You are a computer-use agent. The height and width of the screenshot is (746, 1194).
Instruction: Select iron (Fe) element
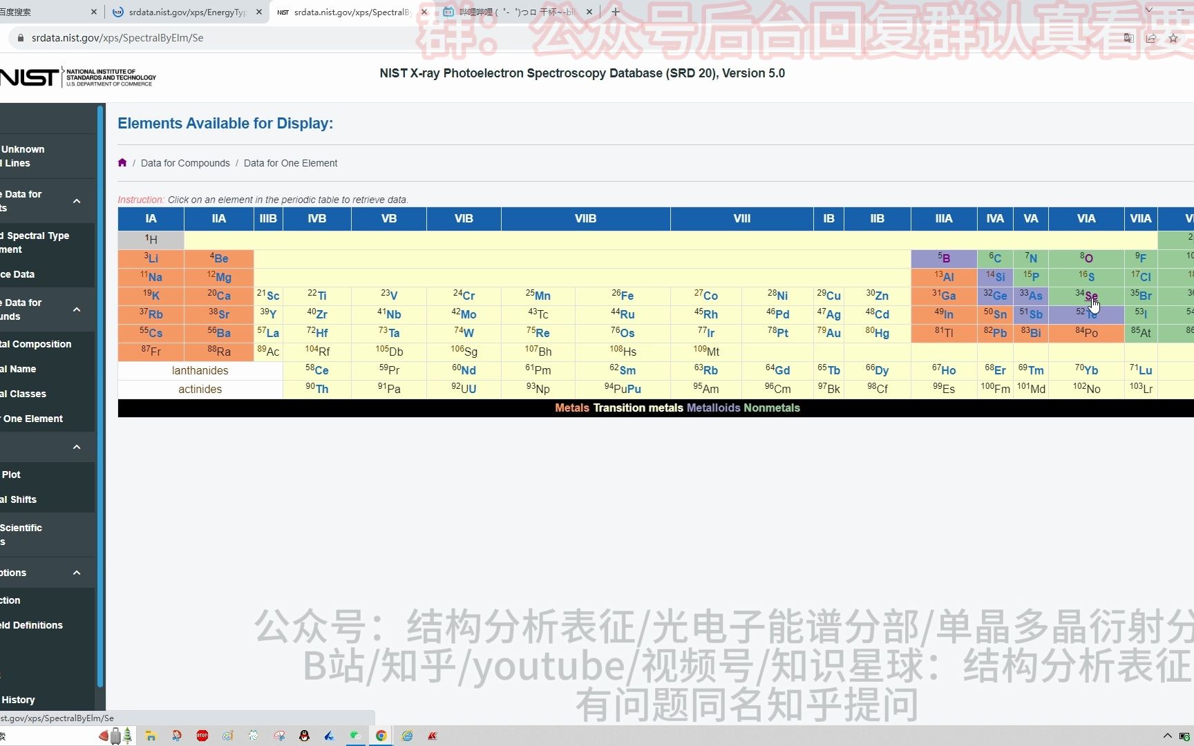(x=623, y=296)
